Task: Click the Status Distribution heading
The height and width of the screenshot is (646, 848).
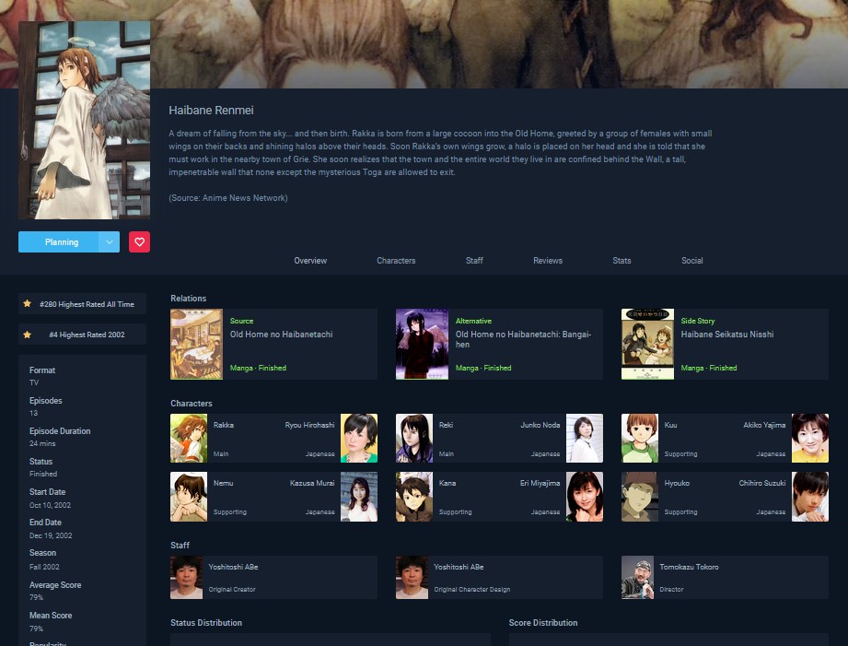Action: [206, 623]
